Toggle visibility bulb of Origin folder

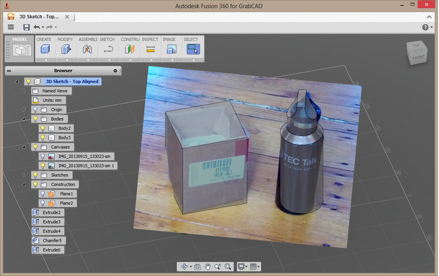(x=36, y=109)
